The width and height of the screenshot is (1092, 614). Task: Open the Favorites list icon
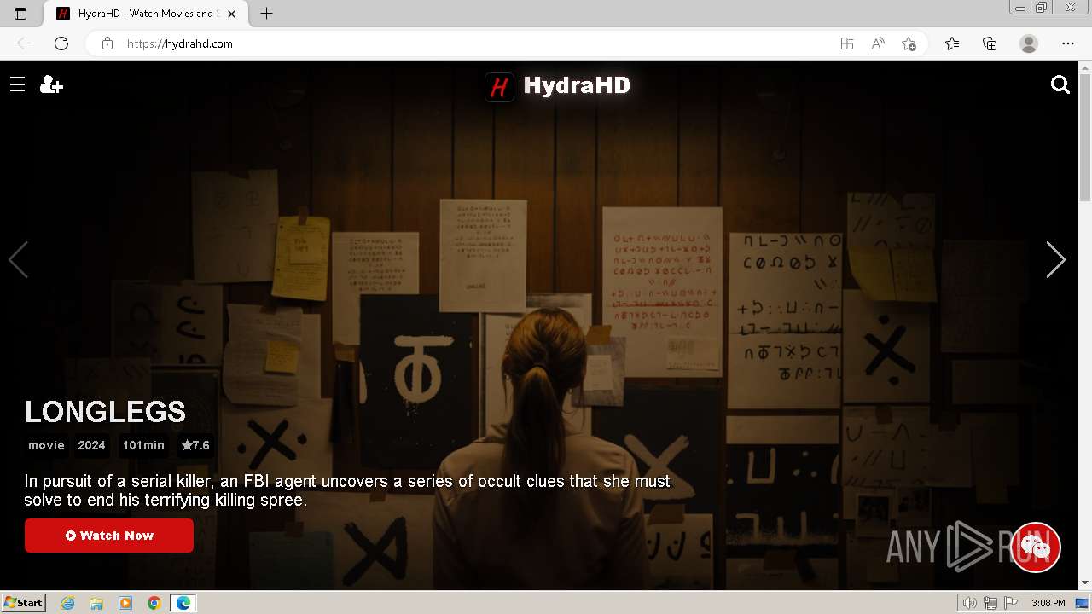tap(952, 43)
